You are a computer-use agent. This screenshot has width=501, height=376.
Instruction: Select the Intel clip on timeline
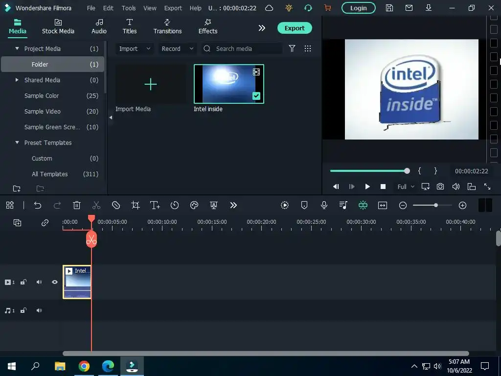pos(77,282)
